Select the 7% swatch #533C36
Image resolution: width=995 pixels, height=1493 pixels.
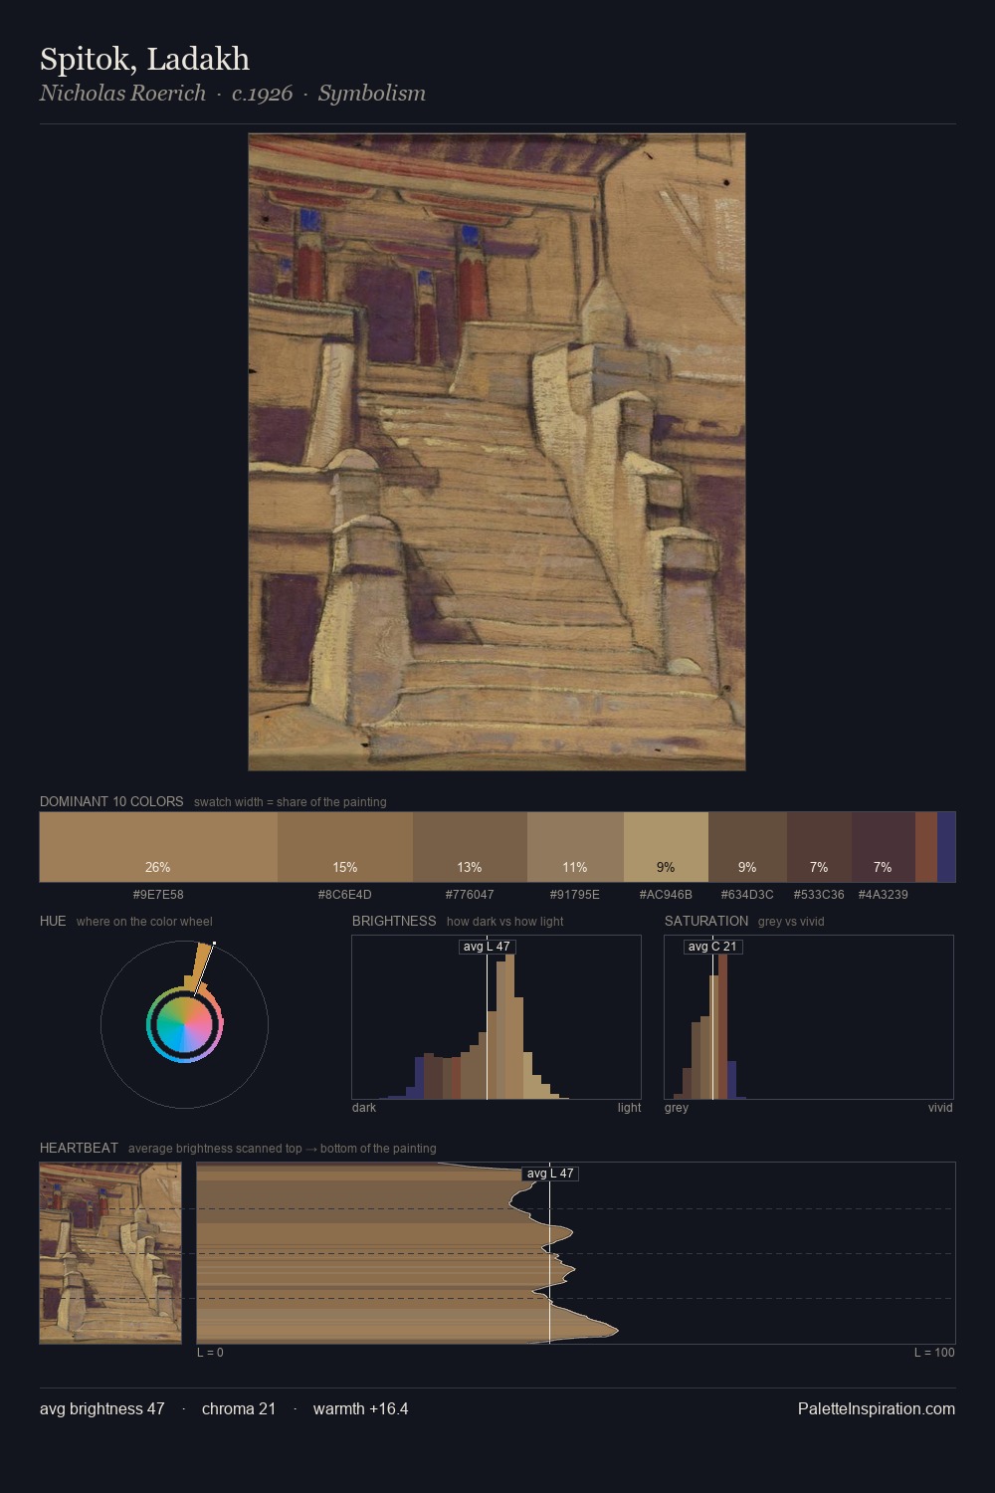click(x=819, y=847)
